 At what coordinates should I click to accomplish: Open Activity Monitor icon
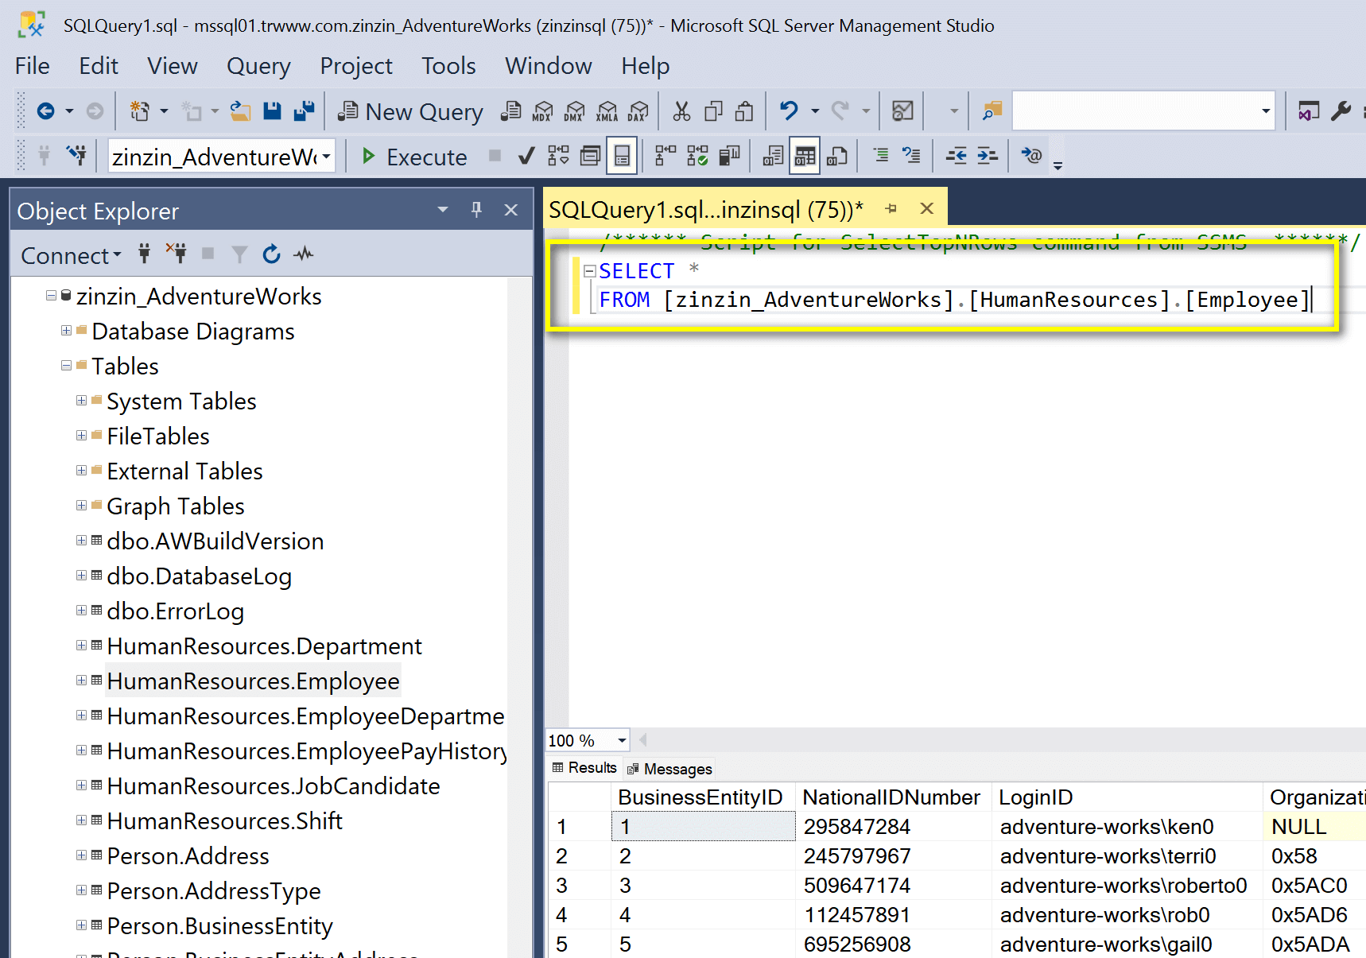click(902, 111)
